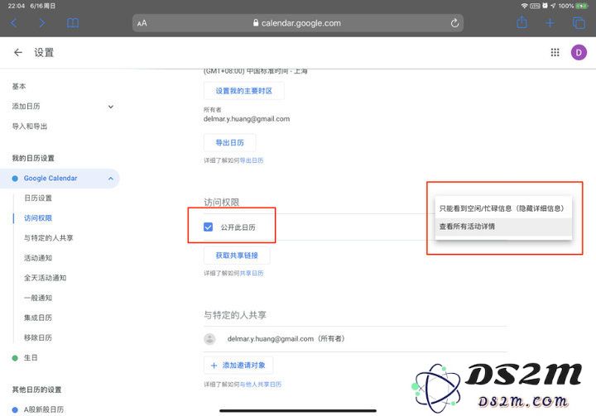The image size is (596, 416).
Task: Click the 其他日历的设置 heading
Action: click(36, 390)
